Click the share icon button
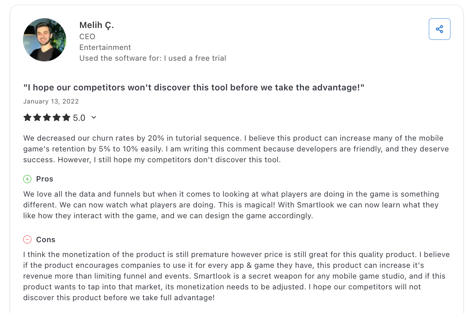The width and height of the screenshot is (470, 313). coord(439,29)
